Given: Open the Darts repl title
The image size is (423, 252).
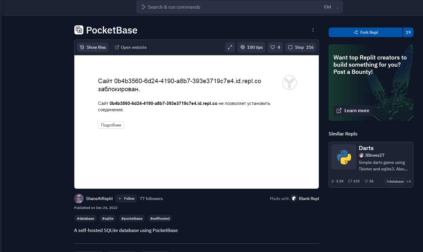Looking at the screenshot, I should click(366, 148).
